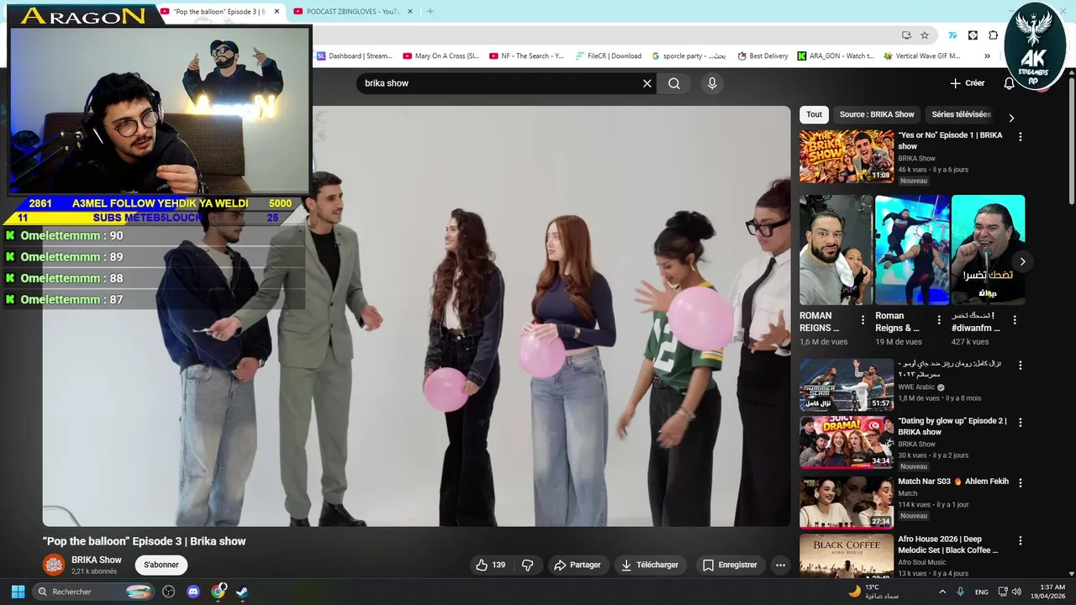
Task: Open options for Afro House 2026 video
Action: (x=1021, y=540)
